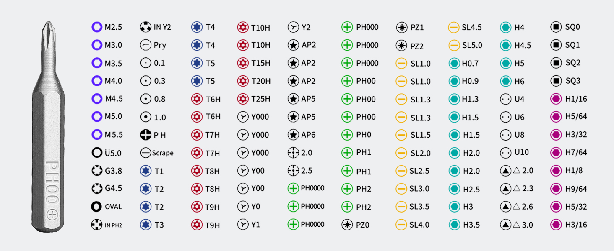Select the red T15H security Torx icon

tap(242, 63)
